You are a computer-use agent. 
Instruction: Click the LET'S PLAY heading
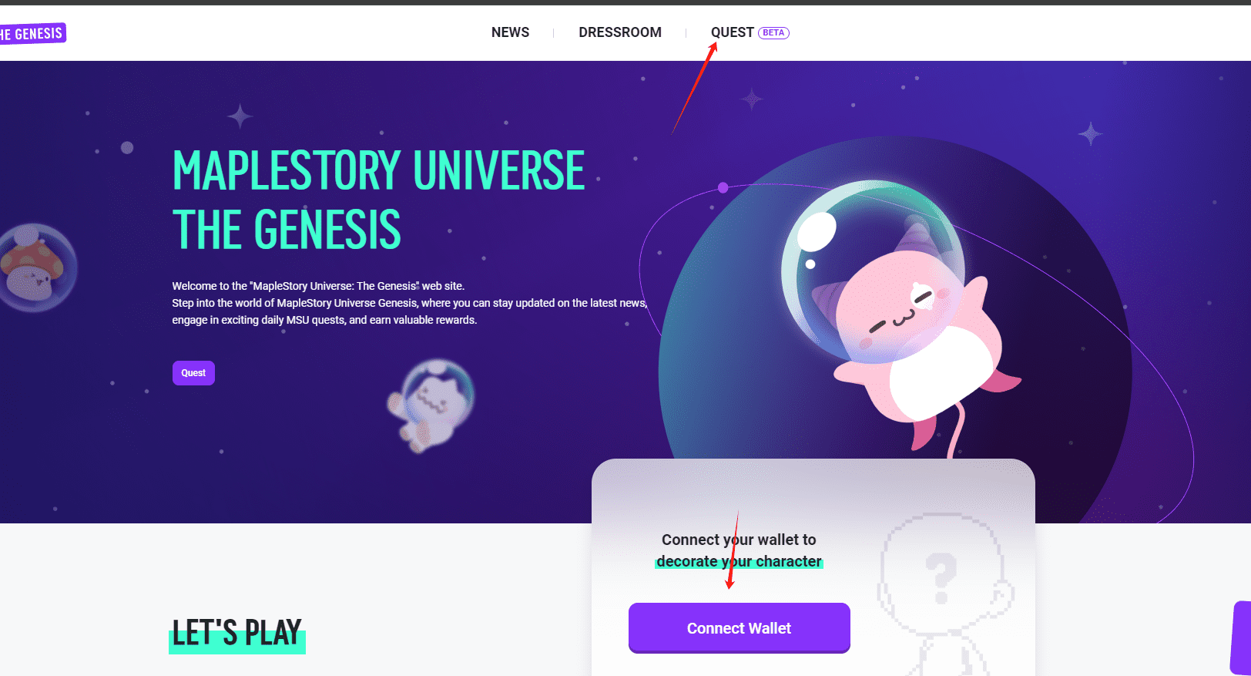[237, 634]
